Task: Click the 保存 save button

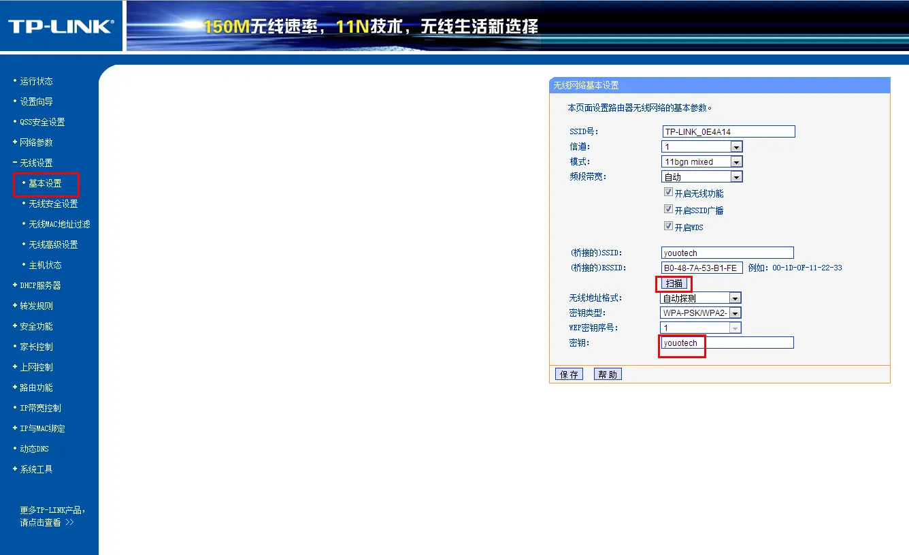Action: [x=569, y=375]
